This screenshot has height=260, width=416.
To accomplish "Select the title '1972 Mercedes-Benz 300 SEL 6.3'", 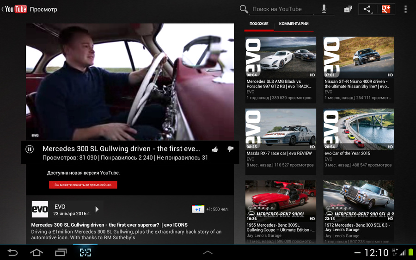I will coord(357,228).
